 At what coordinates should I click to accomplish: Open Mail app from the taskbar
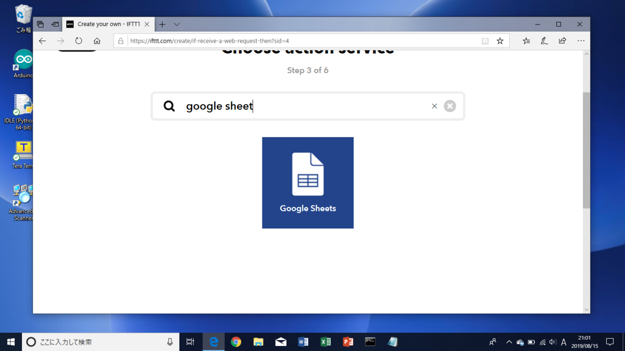(x=281, y=342)
